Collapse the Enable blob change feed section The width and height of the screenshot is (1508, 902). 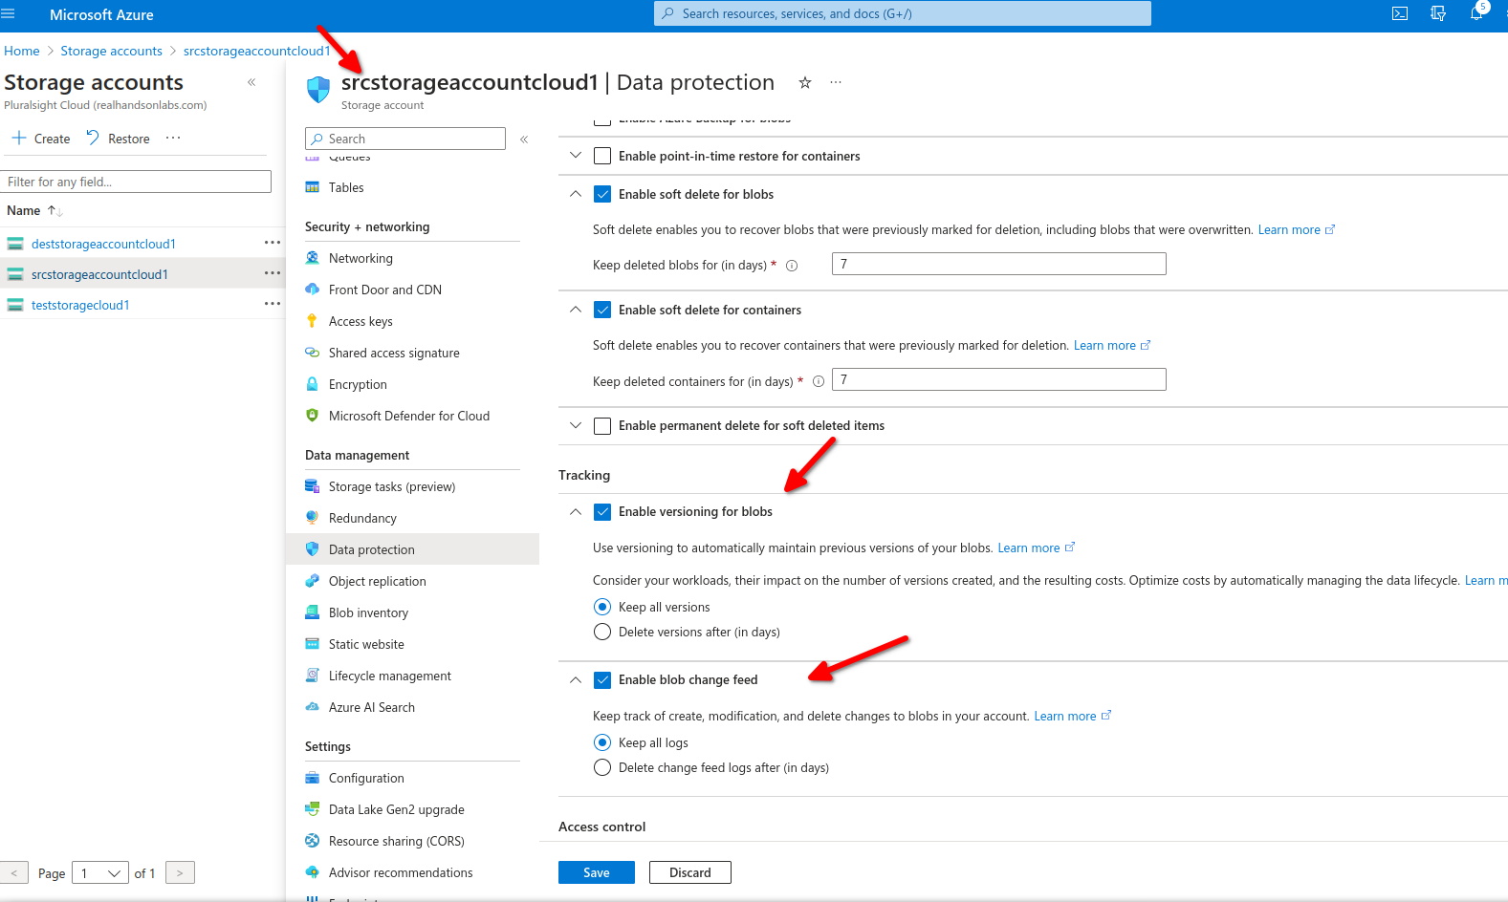575,680
